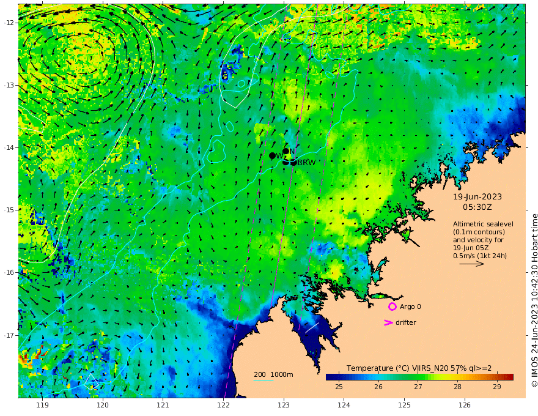Click the Temperature VIIRS_N20 title text
Screen dimensions: 538x416
pyautogui.click(x=419, y=368)
